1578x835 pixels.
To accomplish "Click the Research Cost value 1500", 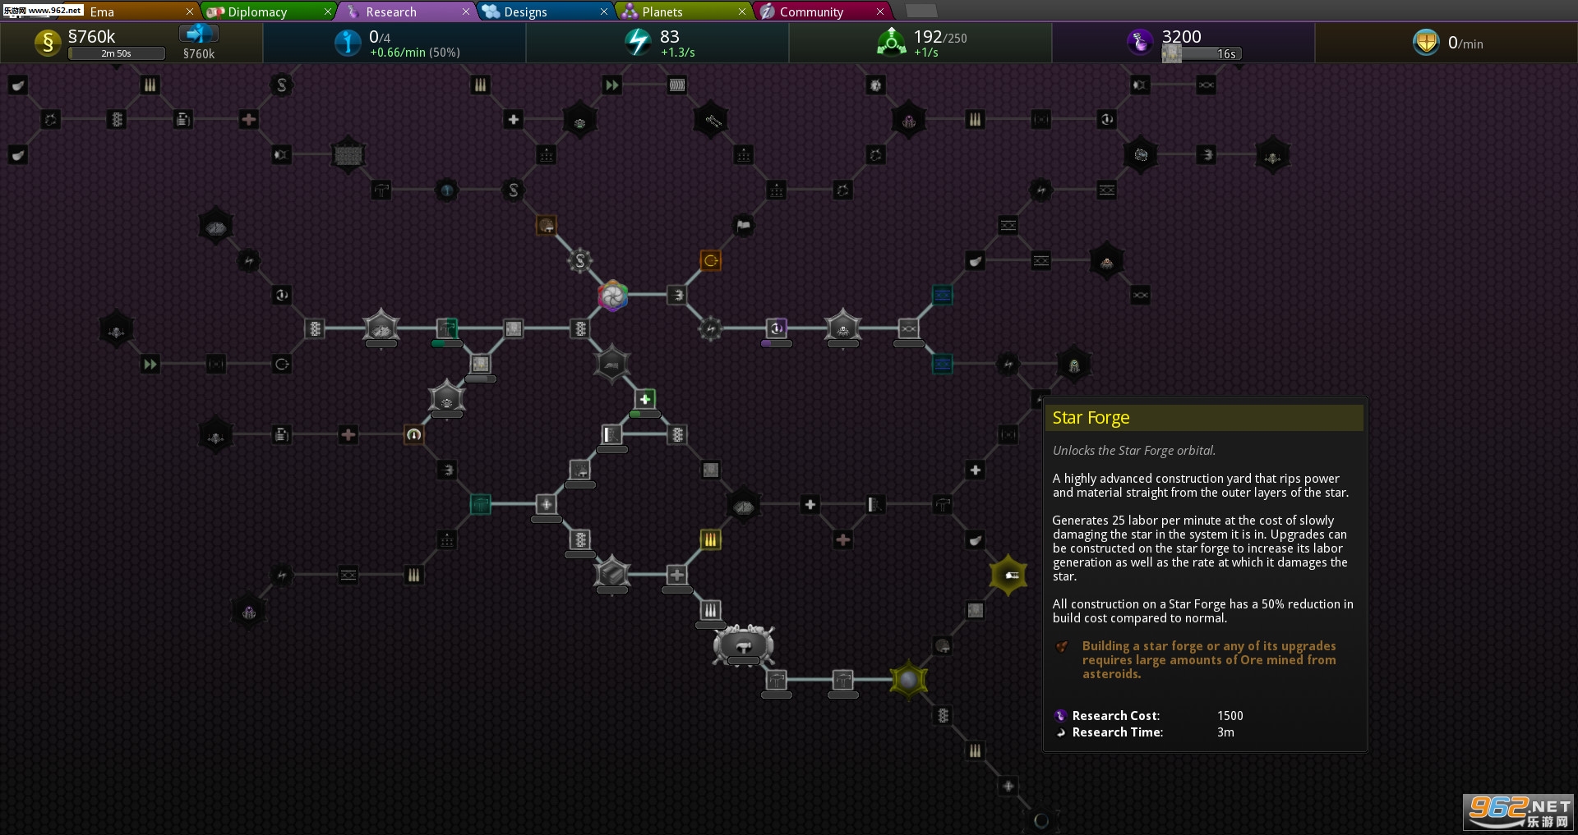I will tap(1230, 716).
